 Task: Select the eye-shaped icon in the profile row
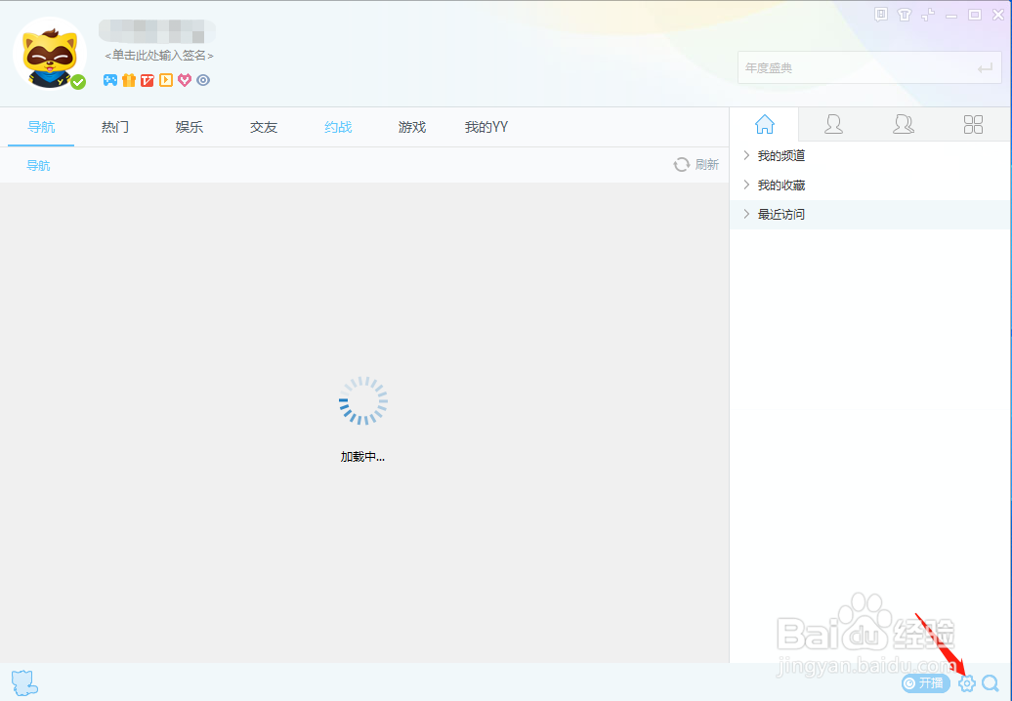[x=202, y=80]
